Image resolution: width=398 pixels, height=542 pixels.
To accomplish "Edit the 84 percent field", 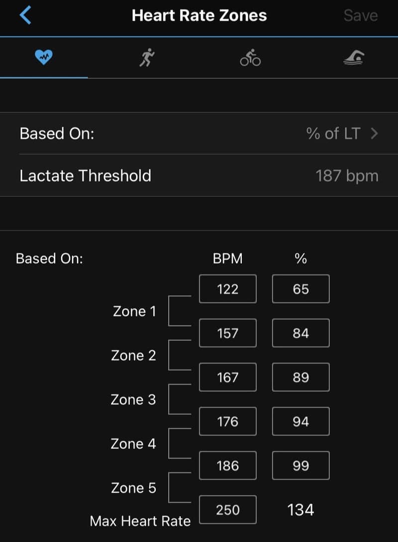I will [301, 333].
